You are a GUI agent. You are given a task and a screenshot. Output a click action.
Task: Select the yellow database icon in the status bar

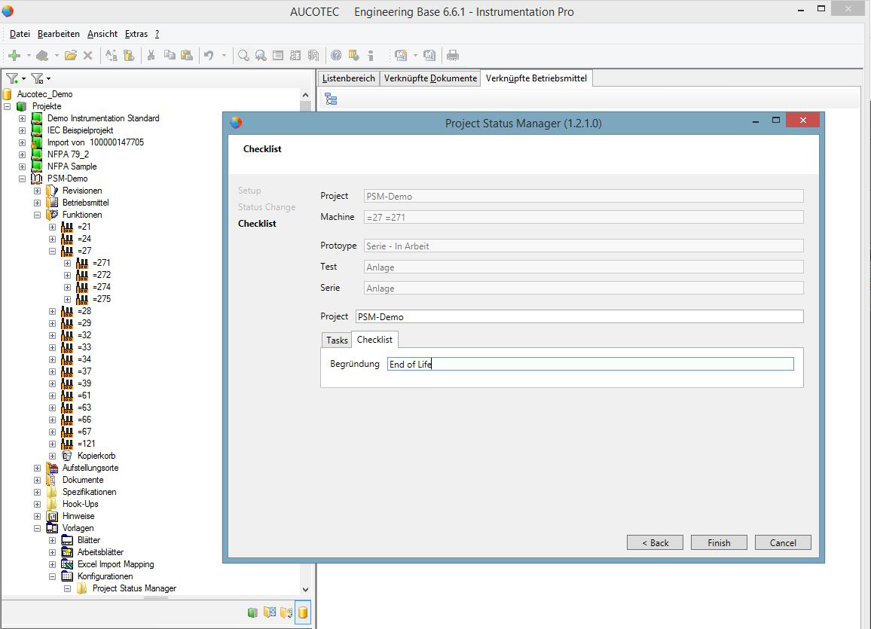[302, 612]
